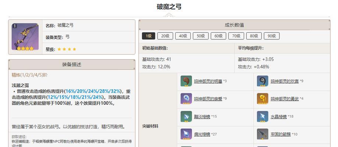
Task: Choose the 50级 level tab
Action: [x=201, y=36]
